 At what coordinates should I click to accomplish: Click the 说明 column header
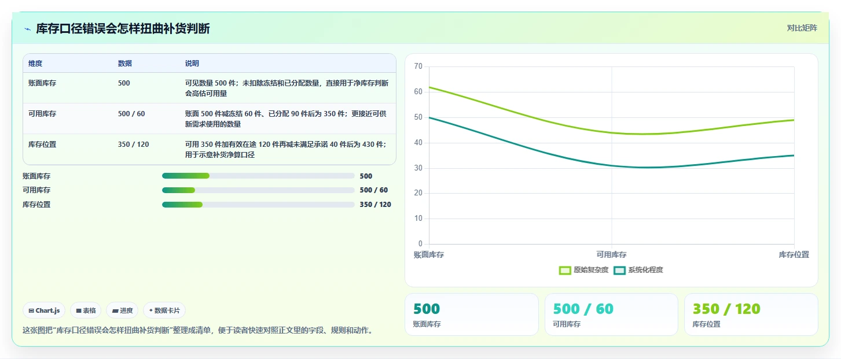pyautogui.click(x=192, y=64)
